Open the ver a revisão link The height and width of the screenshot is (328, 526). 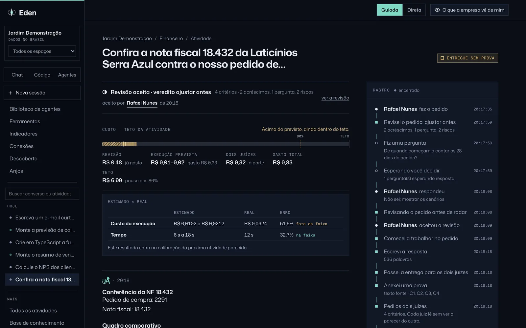pos(335,98)
